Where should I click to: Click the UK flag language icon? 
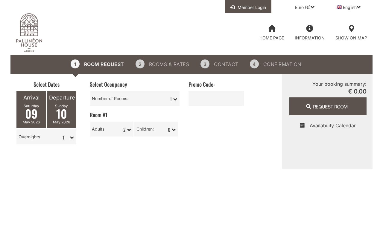pos(339,7)
